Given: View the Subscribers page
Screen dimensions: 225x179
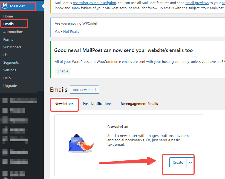Looking at the screenshot, I should point(13,47).
